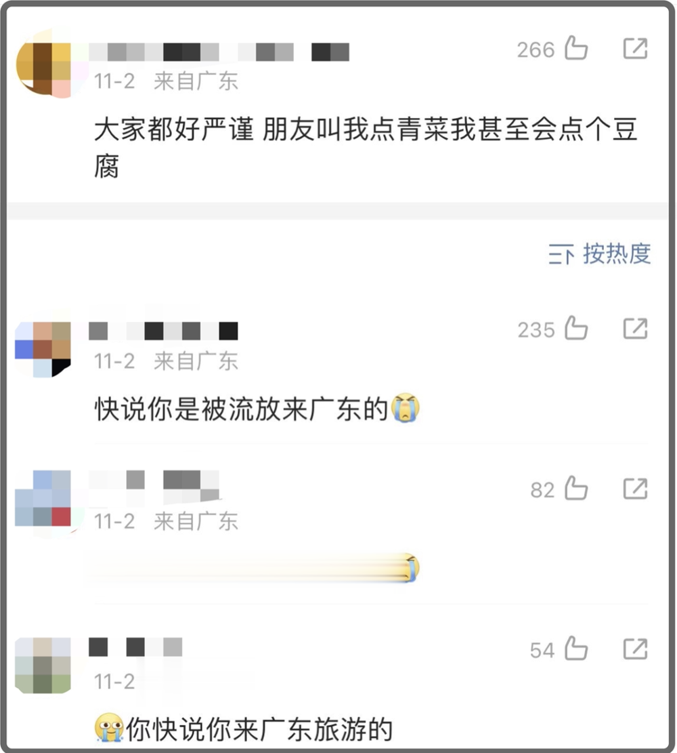Share the top comment about tofu
The image size is (677, 753).
coord(635,49)
